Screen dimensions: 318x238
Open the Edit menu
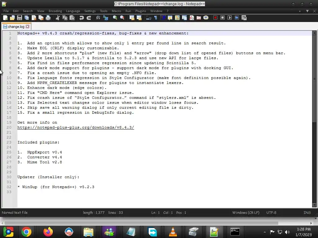[x=16, y=11]
